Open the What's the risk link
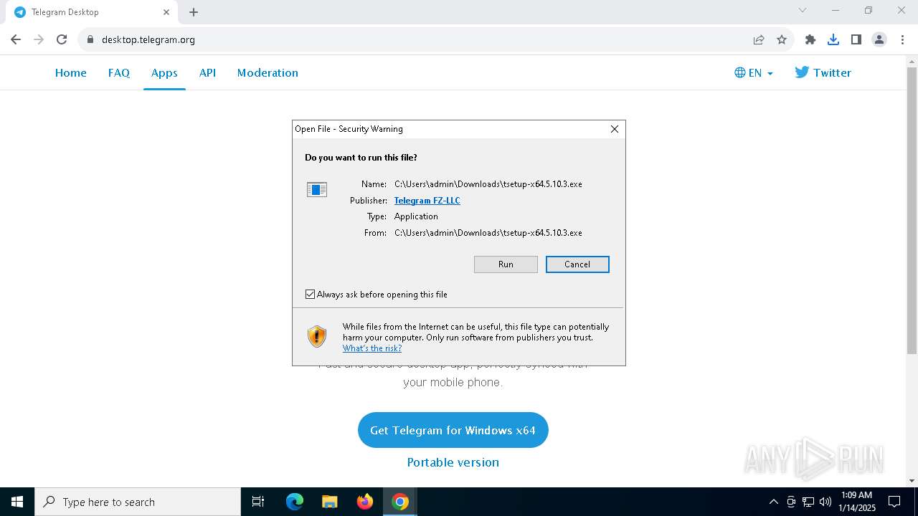The height and width of the screenshot is (516, 918). coord(372,348)
